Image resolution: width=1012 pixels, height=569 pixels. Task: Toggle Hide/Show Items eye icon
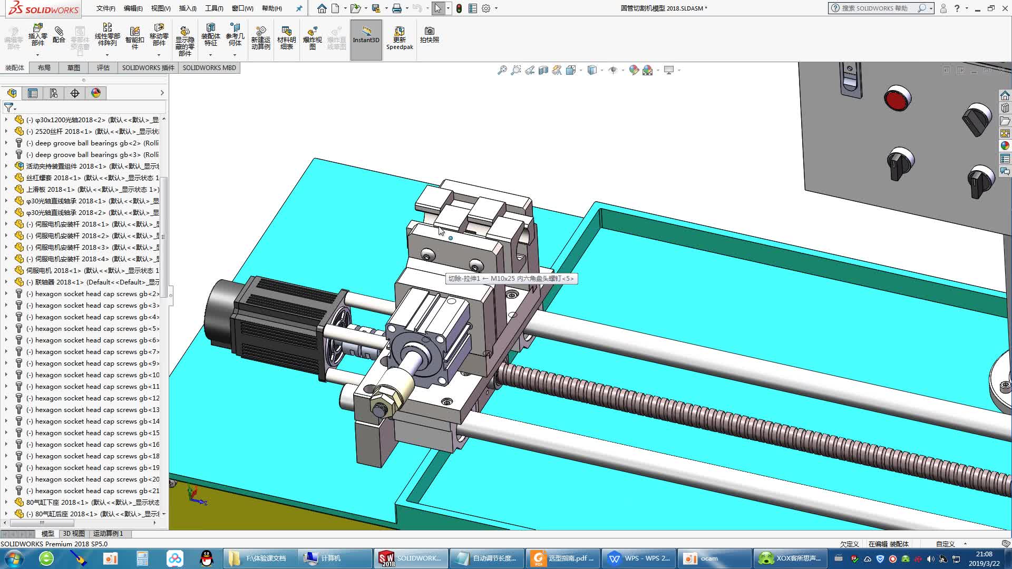coord(612,70)
